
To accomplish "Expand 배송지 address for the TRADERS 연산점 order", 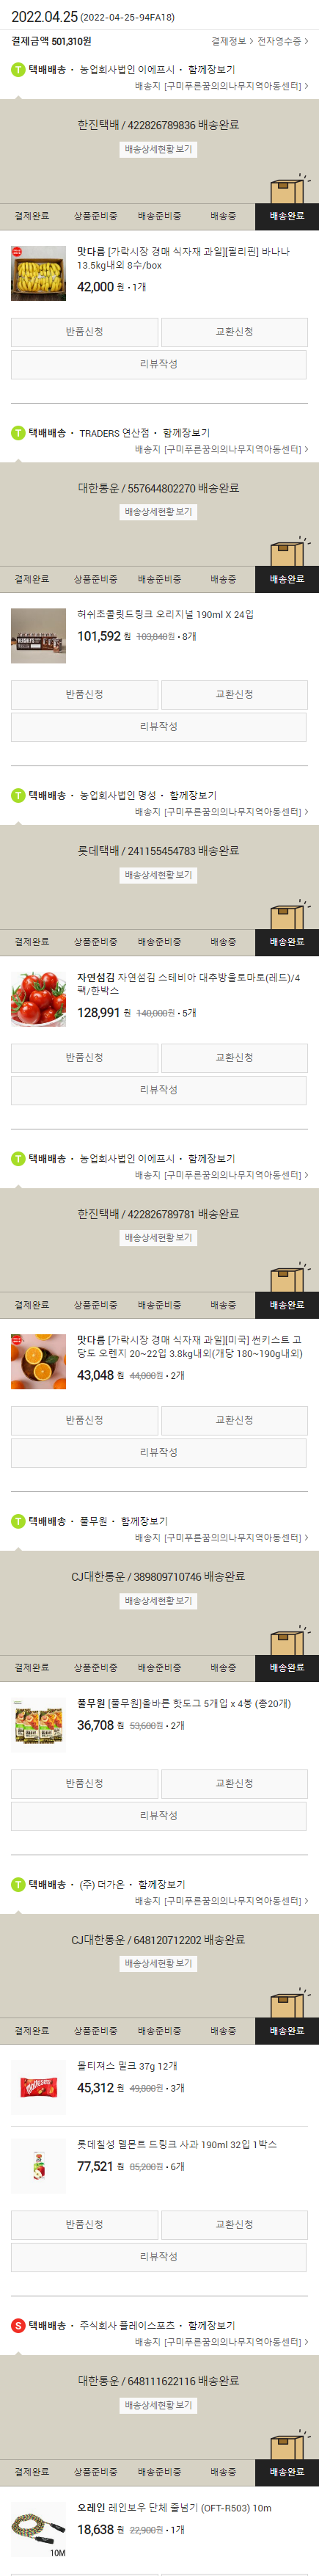I will coord(221,449).
